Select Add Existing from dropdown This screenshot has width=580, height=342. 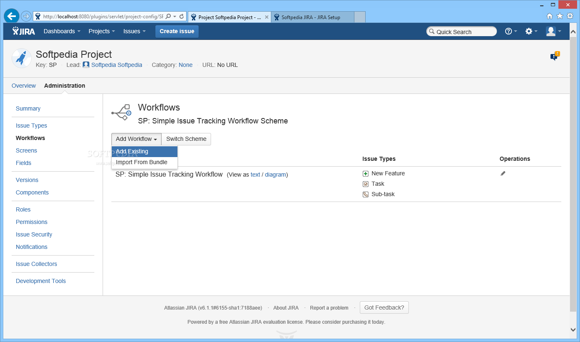pos(145,151)
